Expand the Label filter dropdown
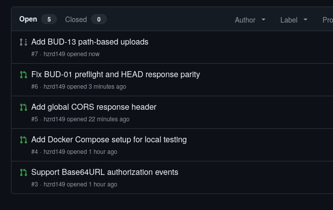The image size is (333, 210). tap(294, 20)
